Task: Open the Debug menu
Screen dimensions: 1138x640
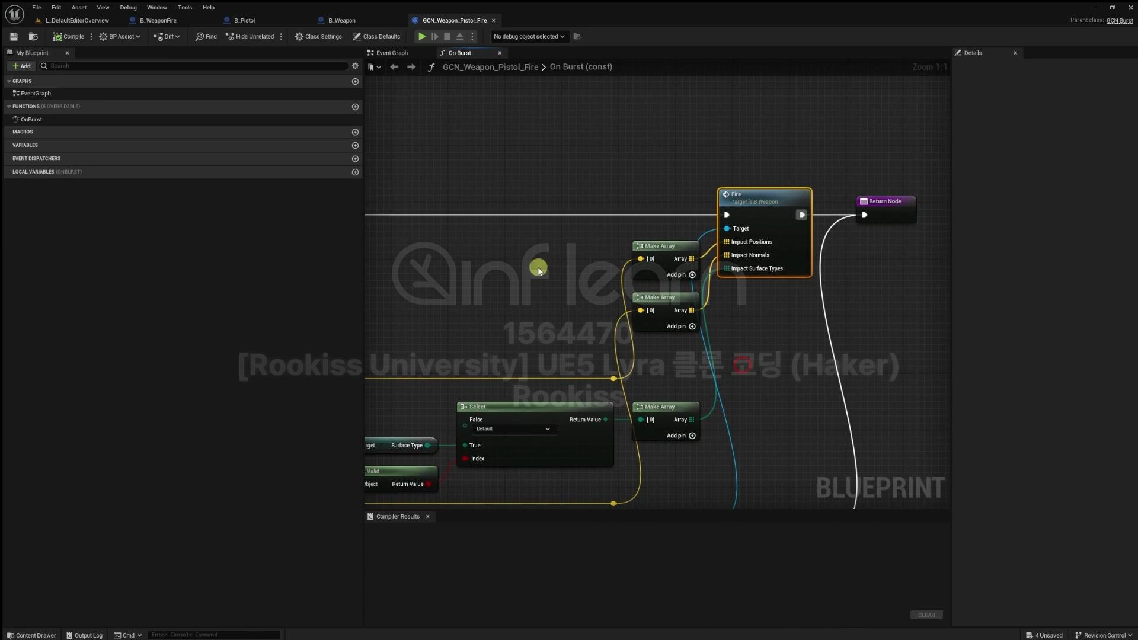Action: (128, 8)
